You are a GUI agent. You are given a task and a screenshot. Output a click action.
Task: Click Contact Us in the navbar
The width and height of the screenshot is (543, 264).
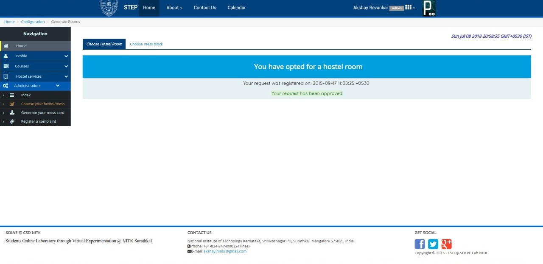click(205, 8)
